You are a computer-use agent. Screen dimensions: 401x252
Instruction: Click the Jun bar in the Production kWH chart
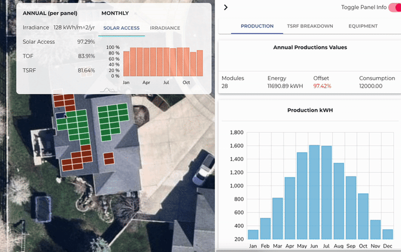click(314, 192)
